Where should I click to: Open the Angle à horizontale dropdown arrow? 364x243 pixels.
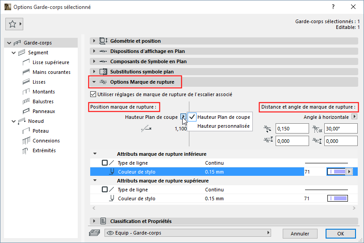(354, 117)
